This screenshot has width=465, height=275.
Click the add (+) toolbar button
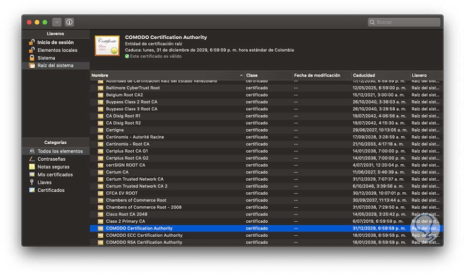[57, 22]
